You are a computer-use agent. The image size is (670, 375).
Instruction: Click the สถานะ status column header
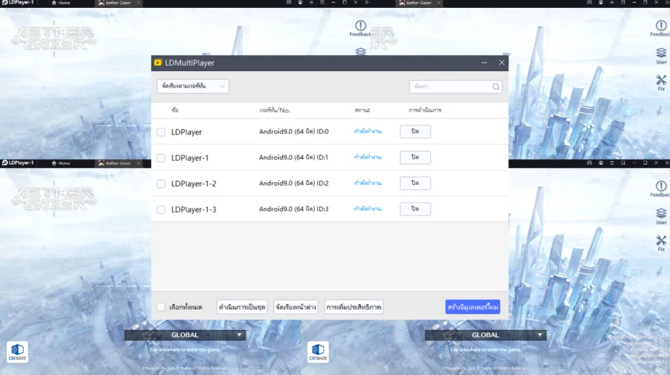coord(362,110)
